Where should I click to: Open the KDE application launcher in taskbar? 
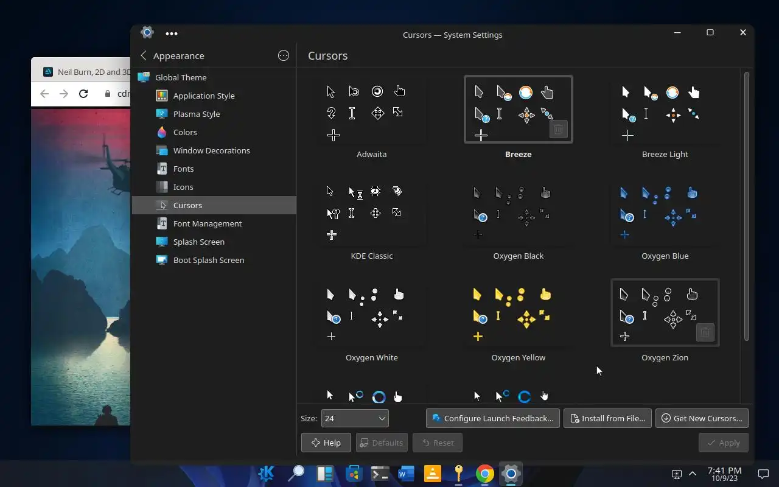click(267, 474)
